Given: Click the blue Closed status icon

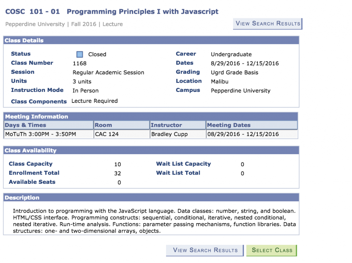Looking at the screenshot, I should (80, 54).
